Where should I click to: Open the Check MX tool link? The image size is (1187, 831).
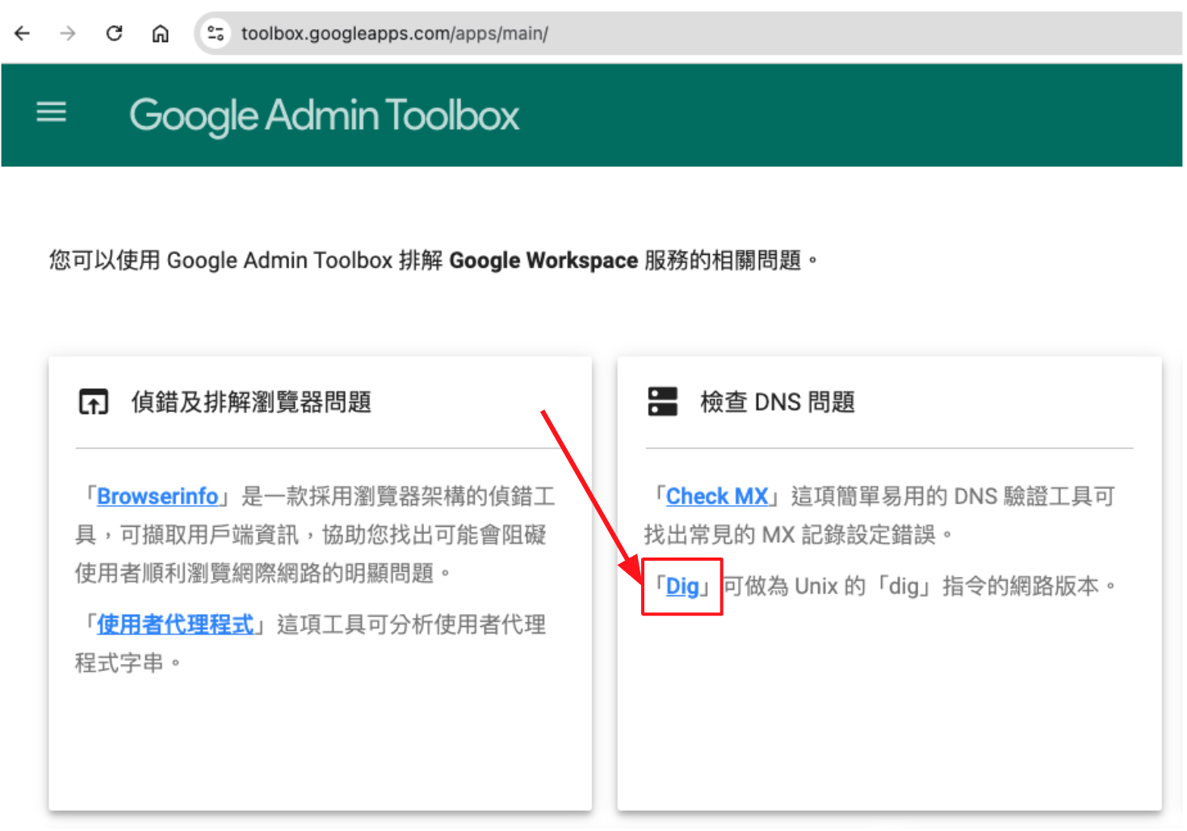(x=716, y=496)
